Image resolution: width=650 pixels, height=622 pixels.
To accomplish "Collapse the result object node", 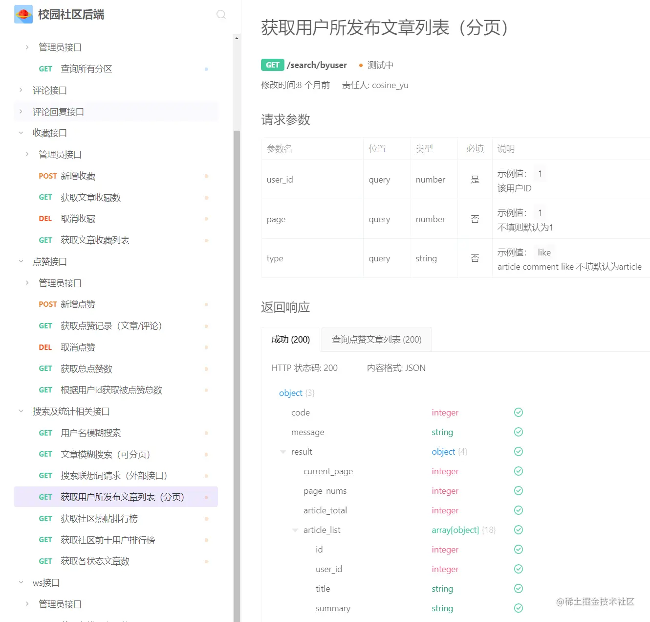I will pos(283,452).
